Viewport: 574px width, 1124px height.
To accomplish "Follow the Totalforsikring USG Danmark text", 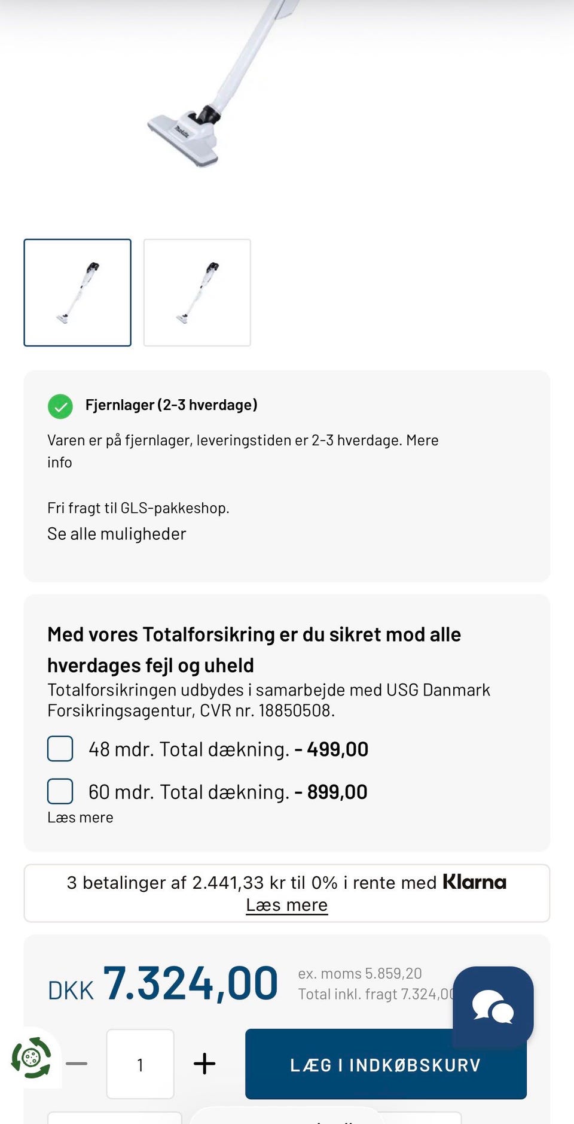I will [269, 699].
